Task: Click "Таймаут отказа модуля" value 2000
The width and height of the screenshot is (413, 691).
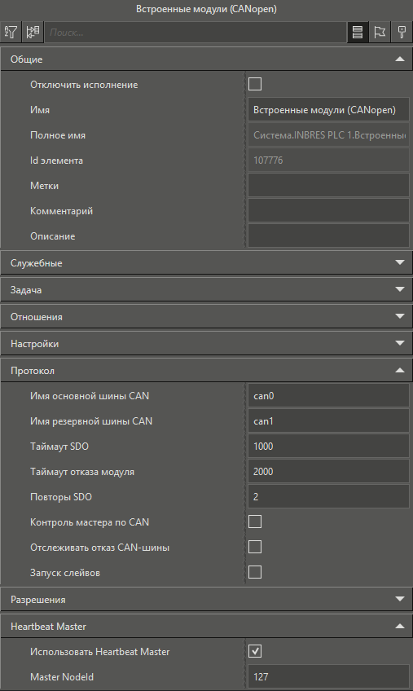Action: tap(328, 472)
